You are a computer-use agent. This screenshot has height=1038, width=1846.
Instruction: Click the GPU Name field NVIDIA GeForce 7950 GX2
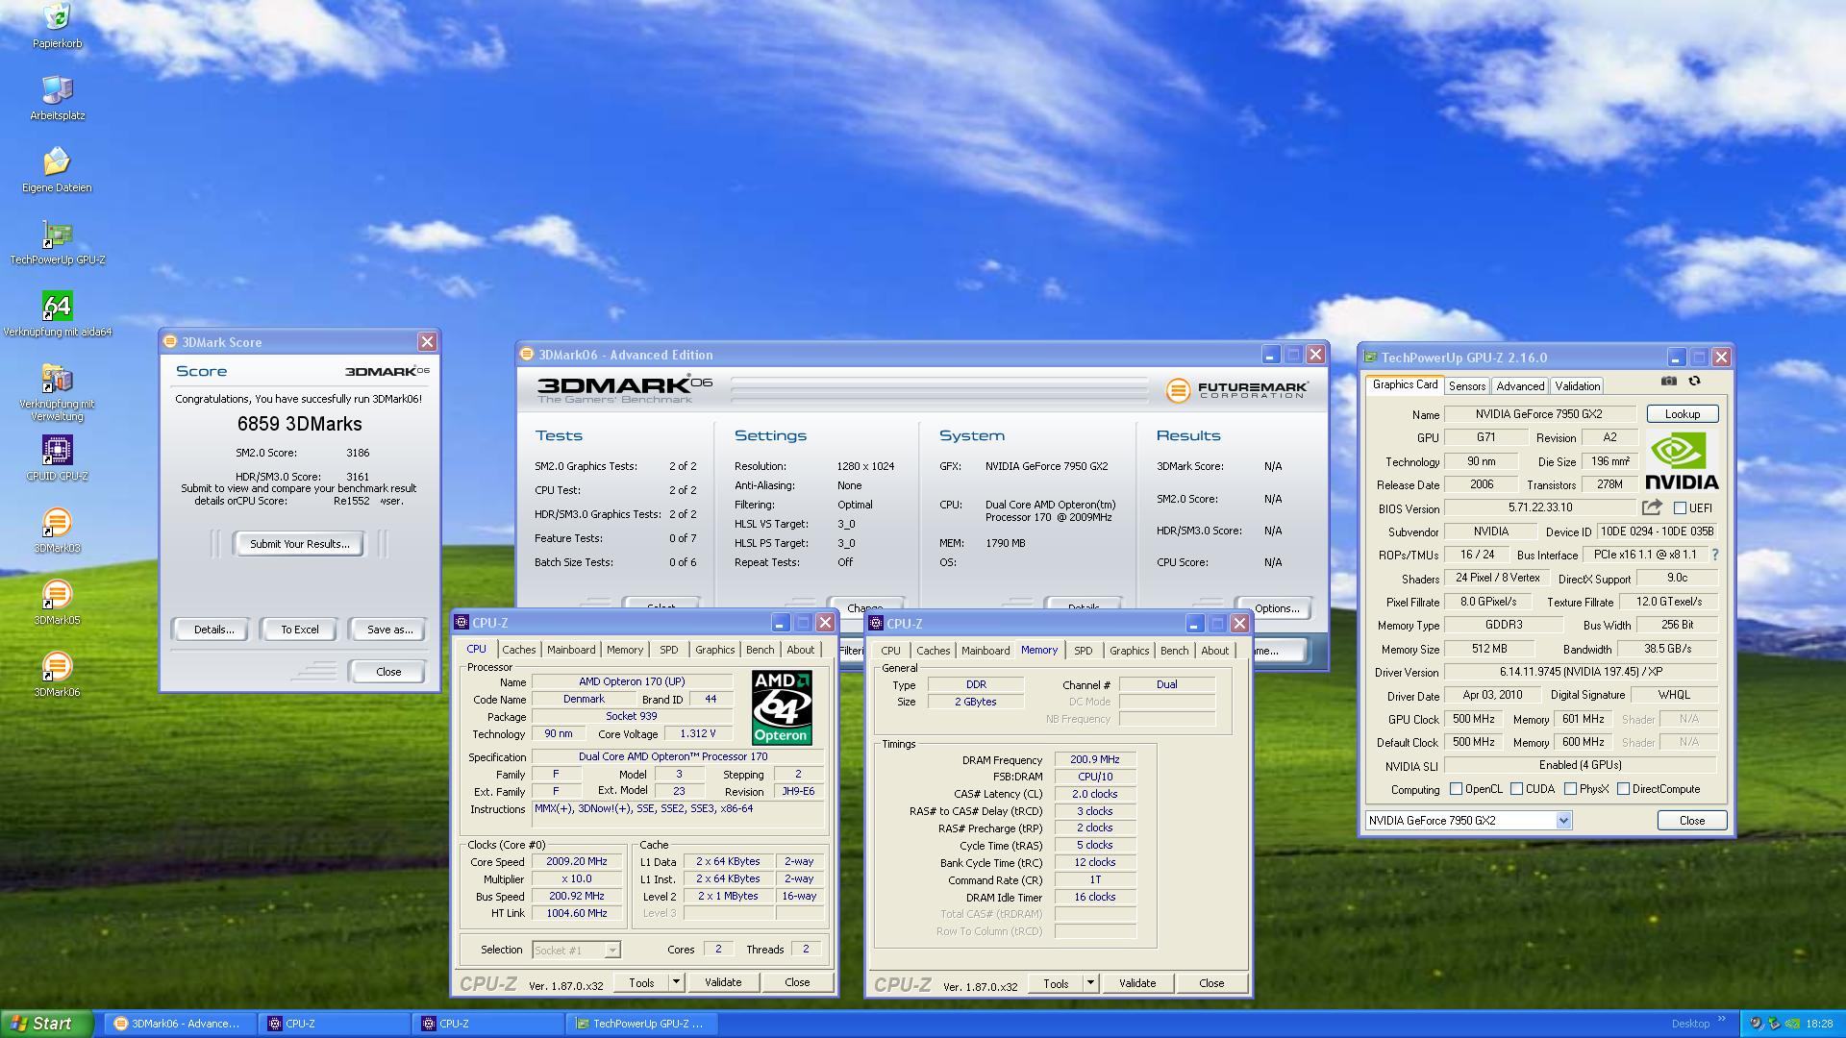1539,414
